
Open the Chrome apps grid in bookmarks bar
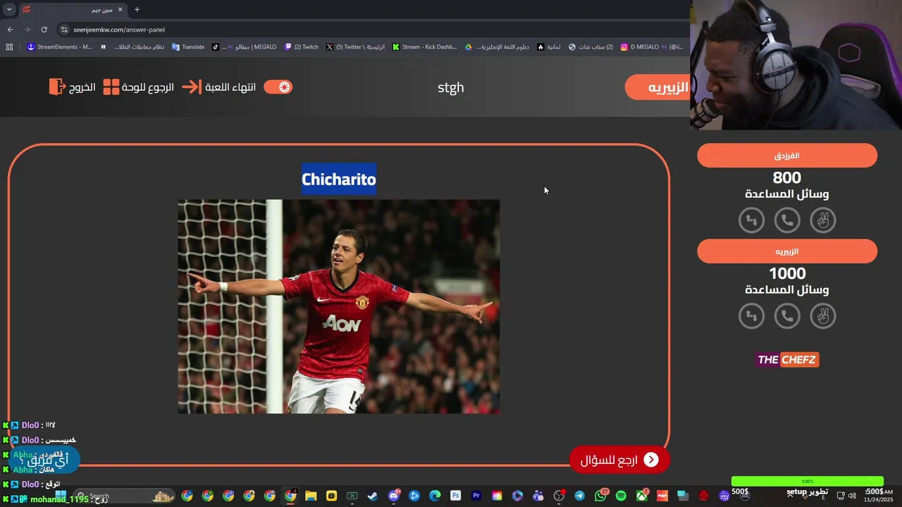9,47
